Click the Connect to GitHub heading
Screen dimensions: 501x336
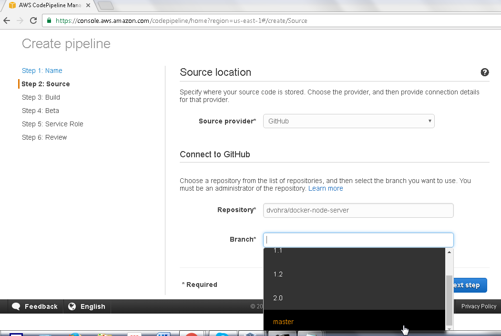point(215,154)
